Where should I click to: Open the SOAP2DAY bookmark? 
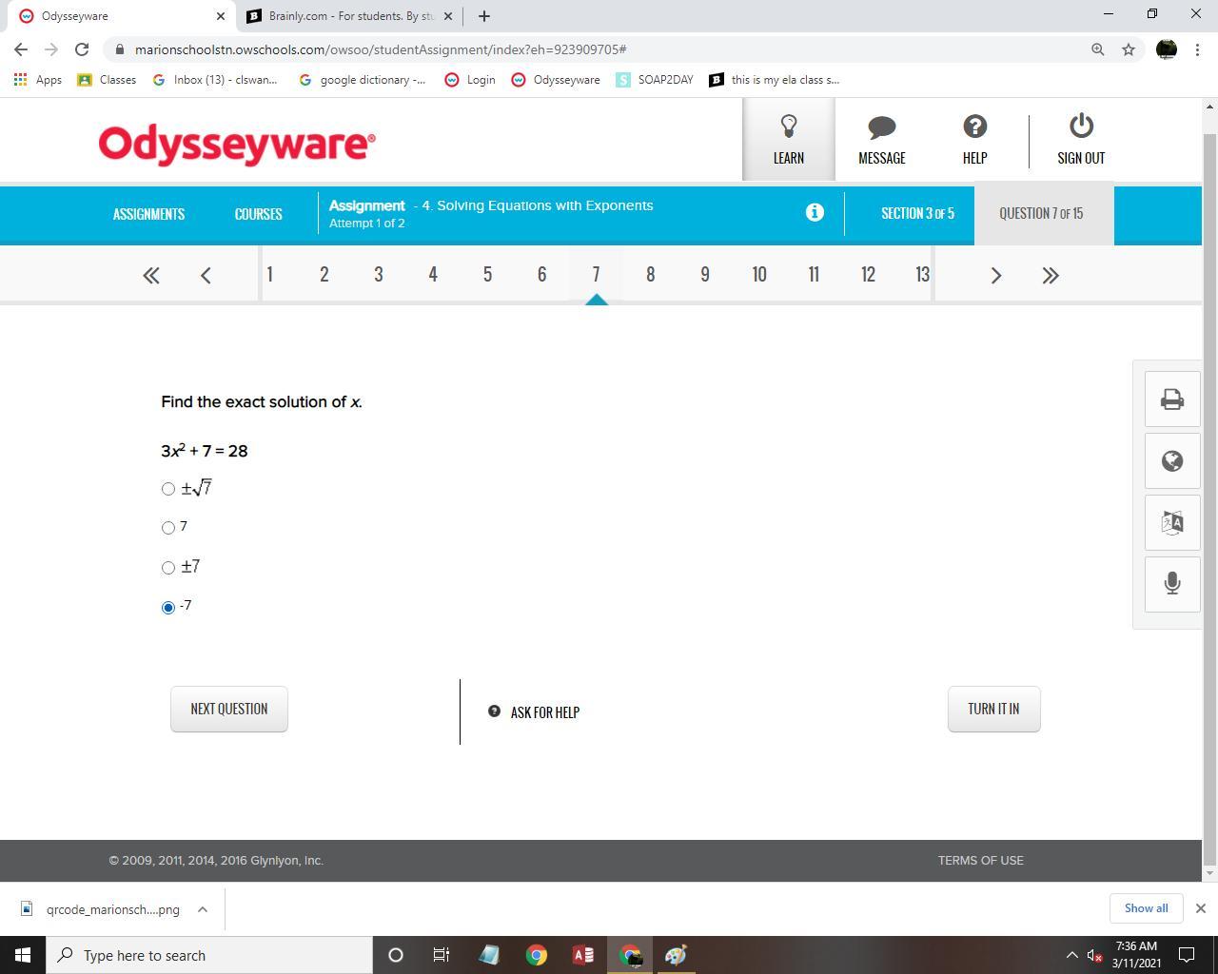pyautogui.click(x=655, y=80)
